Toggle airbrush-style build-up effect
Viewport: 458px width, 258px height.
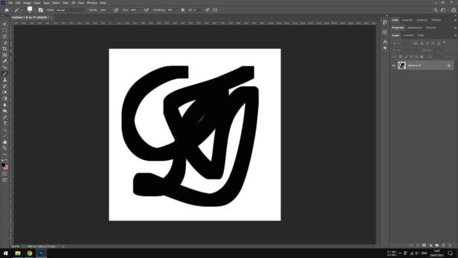click(147, 10)
